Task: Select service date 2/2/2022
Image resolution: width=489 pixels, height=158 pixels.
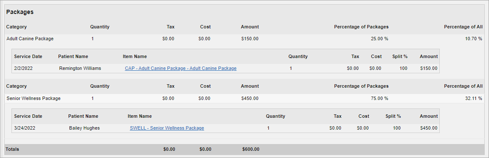Action: (23, 69)
